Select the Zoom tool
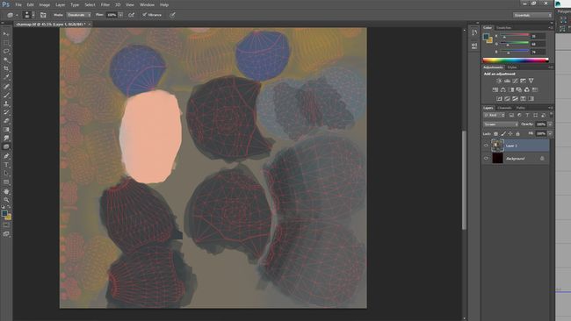The image size is (571, 321). click(x=6, y=200)
